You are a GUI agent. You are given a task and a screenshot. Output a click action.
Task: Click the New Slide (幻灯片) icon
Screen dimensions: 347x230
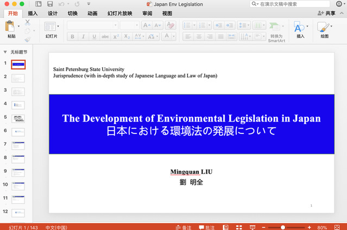click(49, 27)
